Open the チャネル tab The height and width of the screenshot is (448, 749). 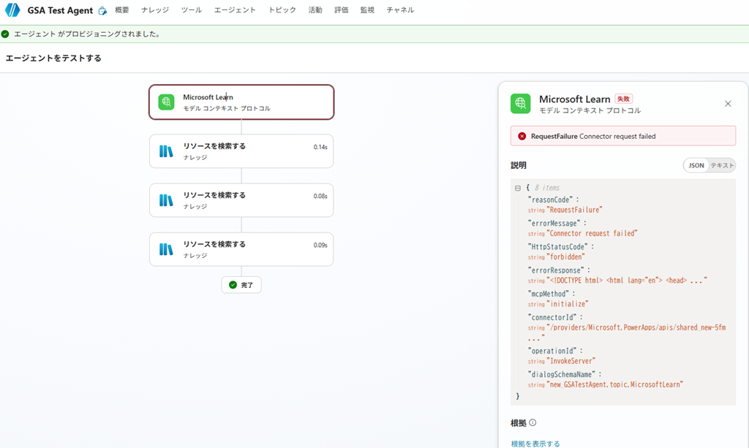(400, 10)
